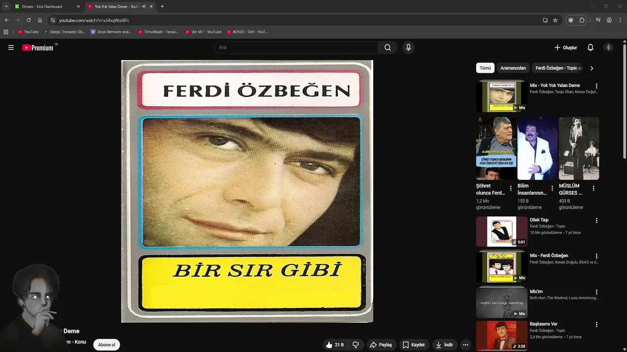Mute tab via speaker icon on YouTube tab
The height and width of the screenshot is (352, 627).
pos(144,6)
